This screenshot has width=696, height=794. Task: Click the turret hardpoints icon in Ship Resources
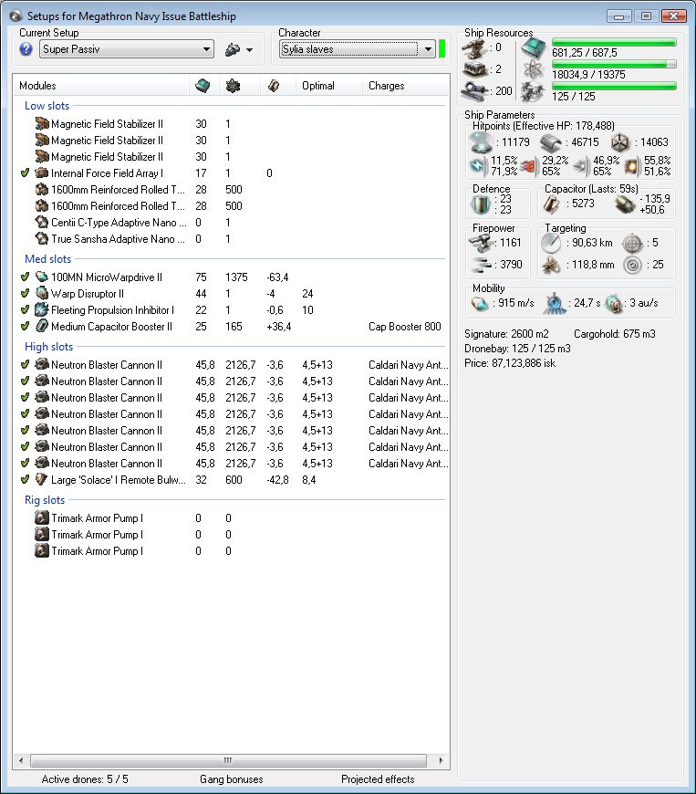475,49
